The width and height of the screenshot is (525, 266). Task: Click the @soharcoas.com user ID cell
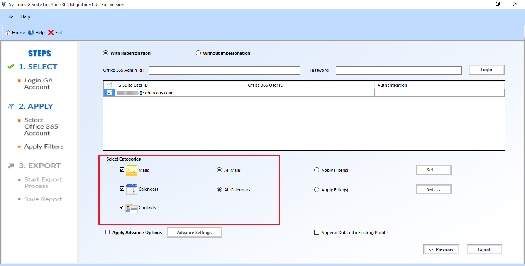click(x=180, y=93)
